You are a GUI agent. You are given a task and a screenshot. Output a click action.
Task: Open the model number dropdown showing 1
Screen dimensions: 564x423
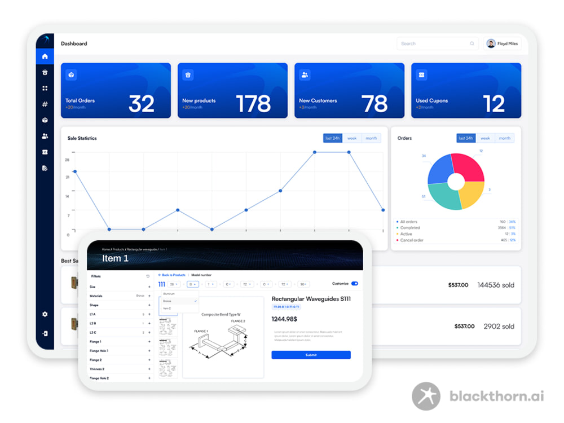point(211,284)
